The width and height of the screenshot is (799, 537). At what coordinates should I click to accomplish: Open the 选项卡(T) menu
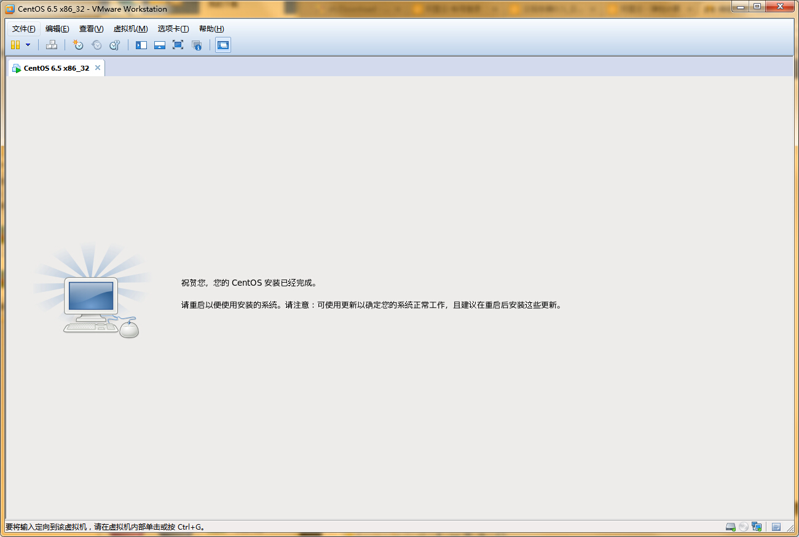(x=173, y=29)
